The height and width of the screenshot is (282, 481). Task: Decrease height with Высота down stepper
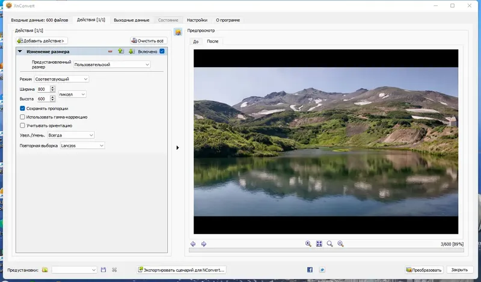point(52,100)
